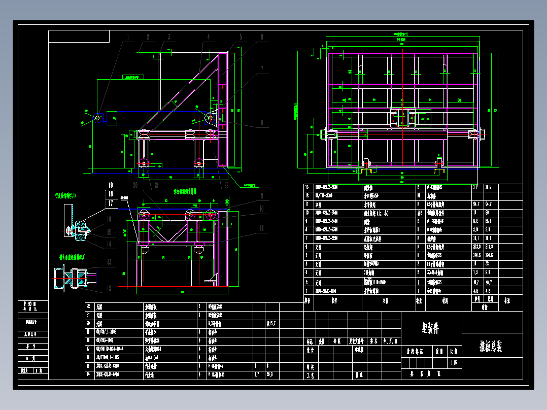Click the drawing title 推板总装 in title block
Image resolution: width=547 pixels, height=410 pixels.
[x=490, y=347]
